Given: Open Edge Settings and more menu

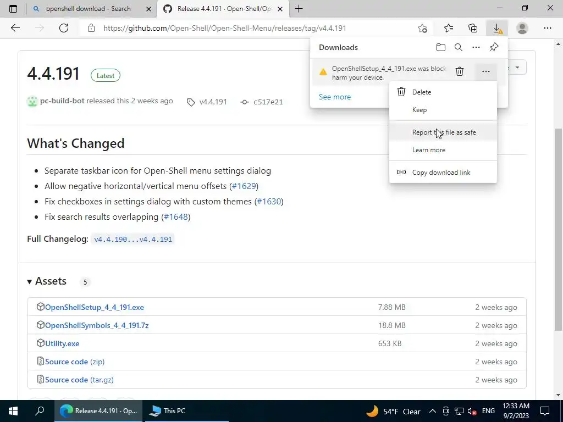Looking at the screenshot, I should pos(547,28).
